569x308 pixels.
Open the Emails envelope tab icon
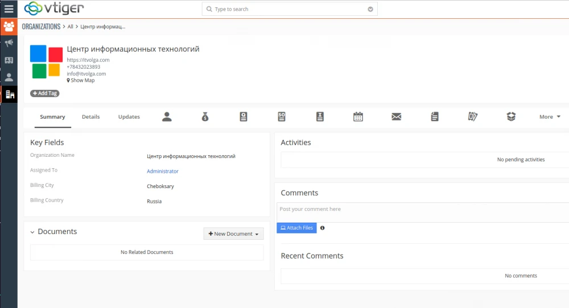396,116
